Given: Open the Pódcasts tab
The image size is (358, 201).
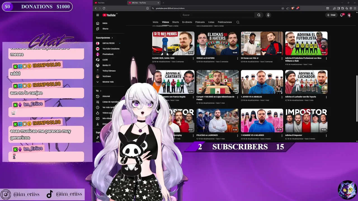Looking at the screenshot, I should point(200,22).
